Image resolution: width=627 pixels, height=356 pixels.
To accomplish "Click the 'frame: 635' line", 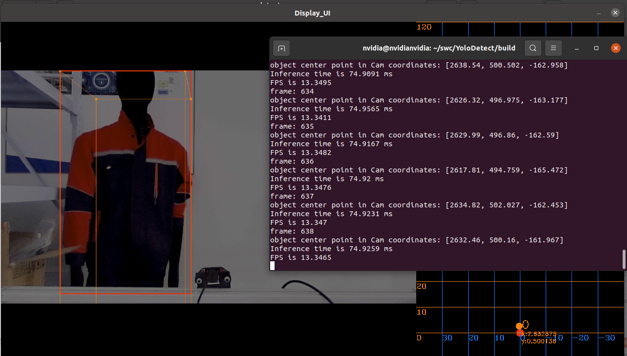I will (292, 126).
